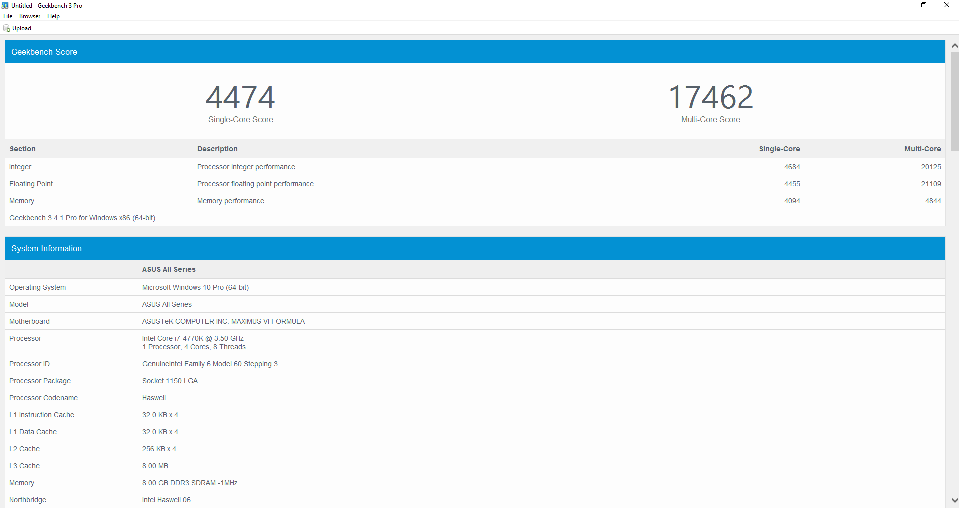Screen dimensions: 959x508
Task: Click the Intel Haswell 06 northbridge value
Action: [166, 500]
